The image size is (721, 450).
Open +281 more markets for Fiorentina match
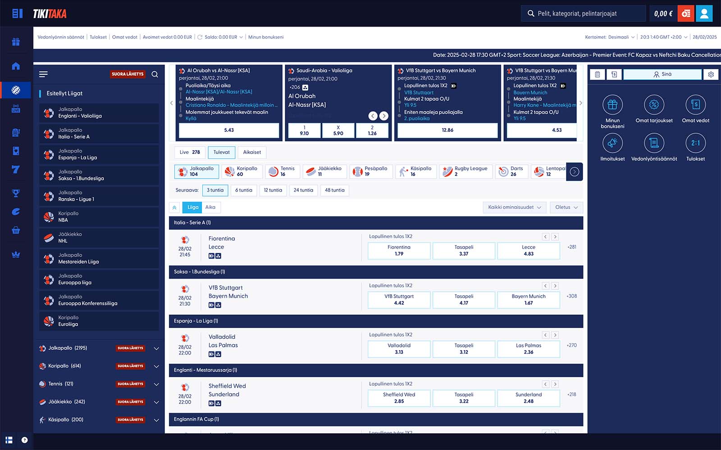click(x=572, y=247)
